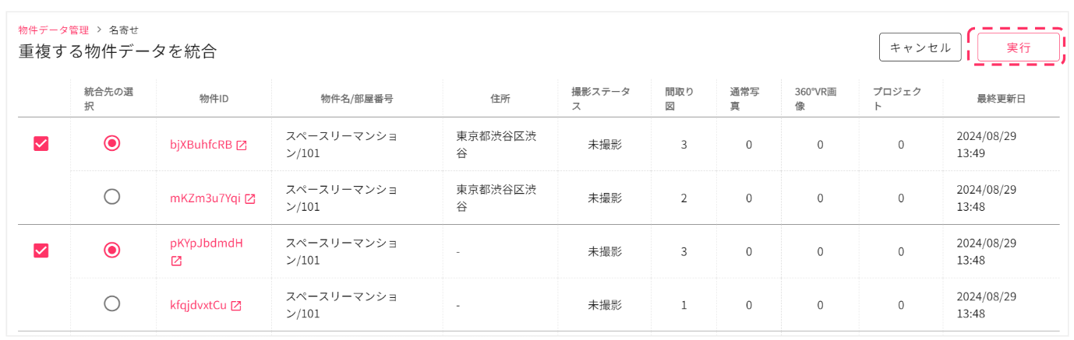1074x340 pixels.
Task: Click the 実行 button
Action: (x=1018, y=47)
